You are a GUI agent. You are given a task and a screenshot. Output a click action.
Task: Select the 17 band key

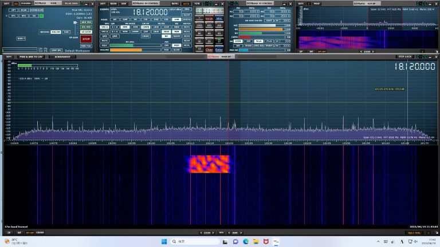pos(219,41)
